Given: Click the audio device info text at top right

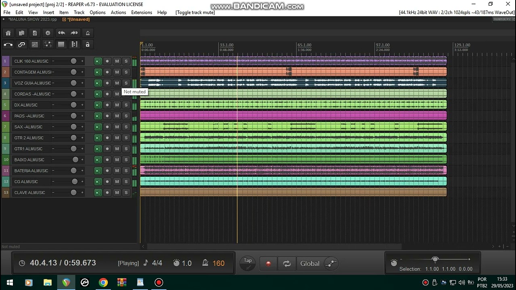Looking at the screenshot, I should pyautogui.click(x=457, y=12).
